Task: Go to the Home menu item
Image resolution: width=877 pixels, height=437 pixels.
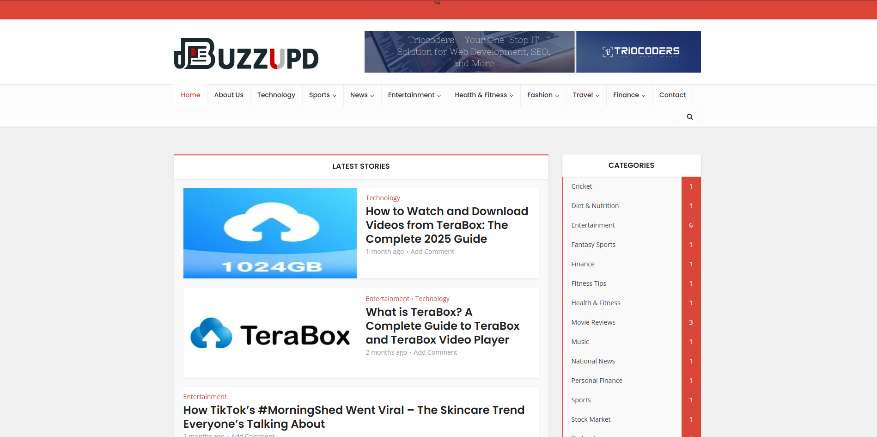Action: (x=190, y=95)
